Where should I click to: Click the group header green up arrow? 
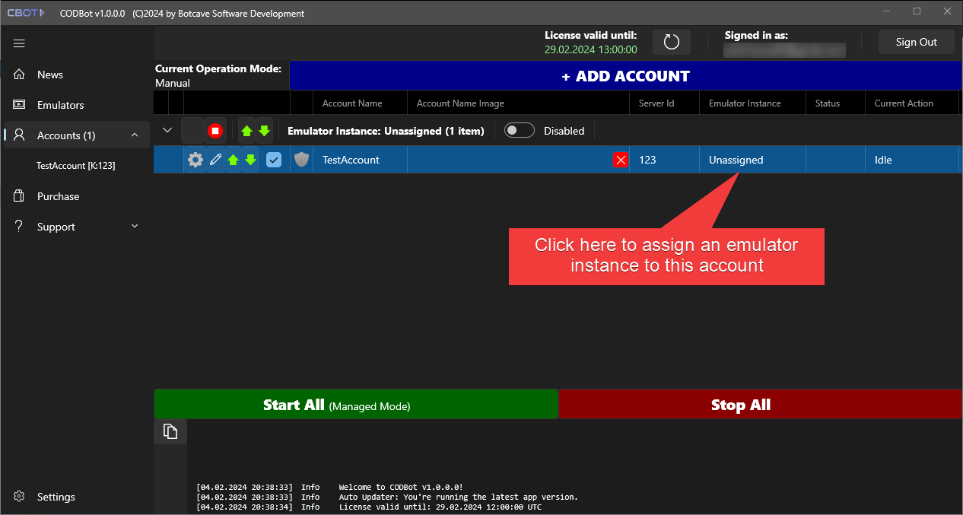click(246, 131)
